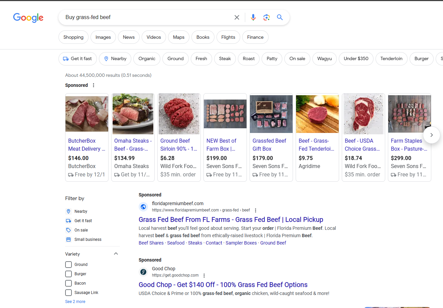Viewport: 443px width, 308px height.
Task: Advance the sponsored product carousel
Action: pyautogui.click(x=432, y=135)
